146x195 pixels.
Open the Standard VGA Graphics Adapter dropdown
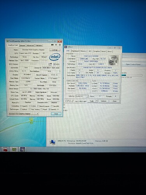click(x=23, y=114)
